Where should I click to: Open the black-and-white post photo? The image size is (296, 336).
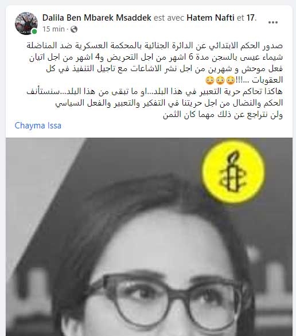(x=149, y=237)
